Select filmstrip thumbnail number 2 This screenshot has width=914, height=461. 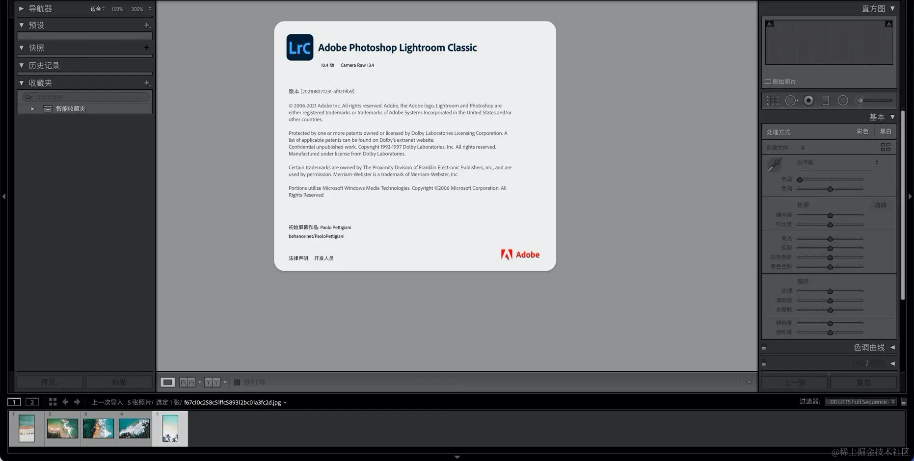click(x=62, y=429)
